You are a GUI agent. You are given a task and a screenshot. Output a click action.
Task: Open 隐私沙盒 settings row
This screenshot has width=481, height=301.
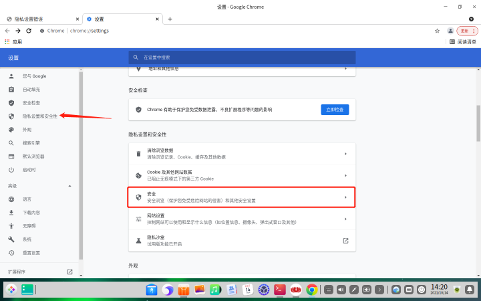point(242,241)
